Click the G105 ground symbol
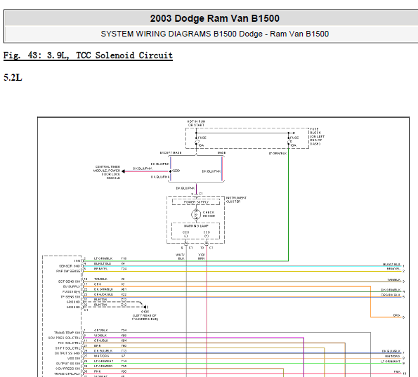418x377 pixels. tap(145, 307)
